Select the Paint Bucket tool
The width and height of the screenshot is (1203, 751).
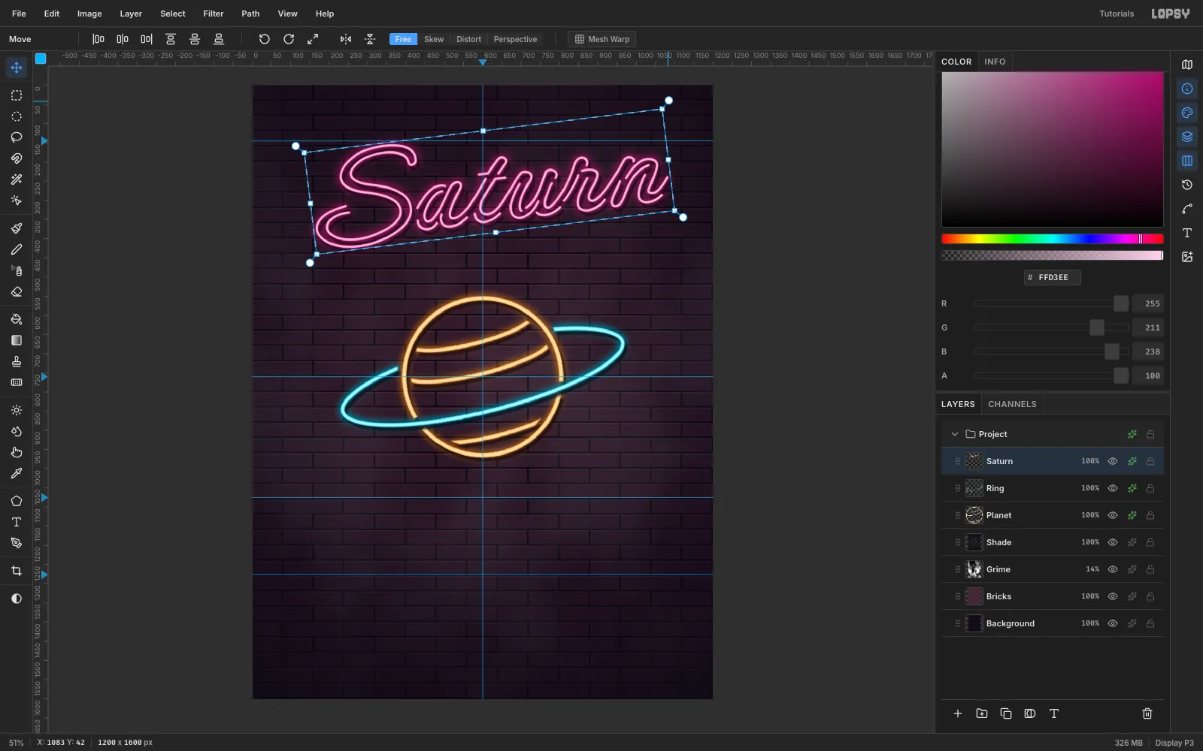17,319
